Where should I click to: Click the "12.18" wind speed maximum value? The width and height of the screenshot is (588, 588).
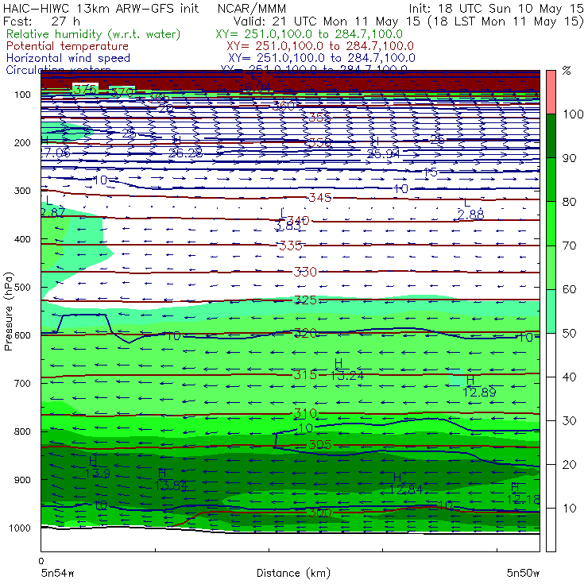524,500
